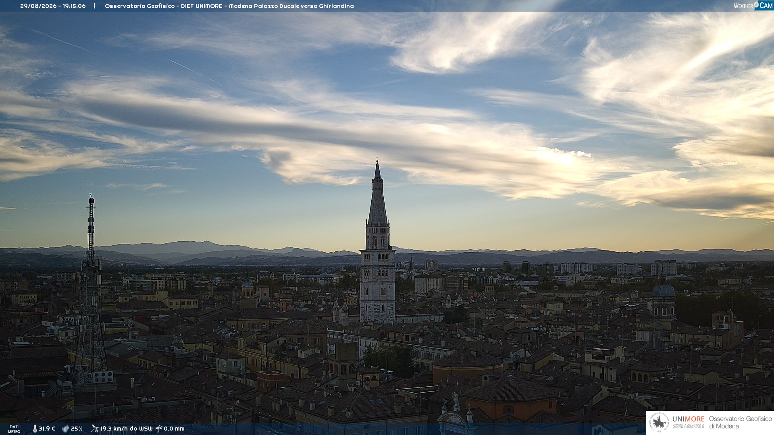774x435 pixels.
Task: Click the 19:15:06 time stamp
Action: pos(74,6)
